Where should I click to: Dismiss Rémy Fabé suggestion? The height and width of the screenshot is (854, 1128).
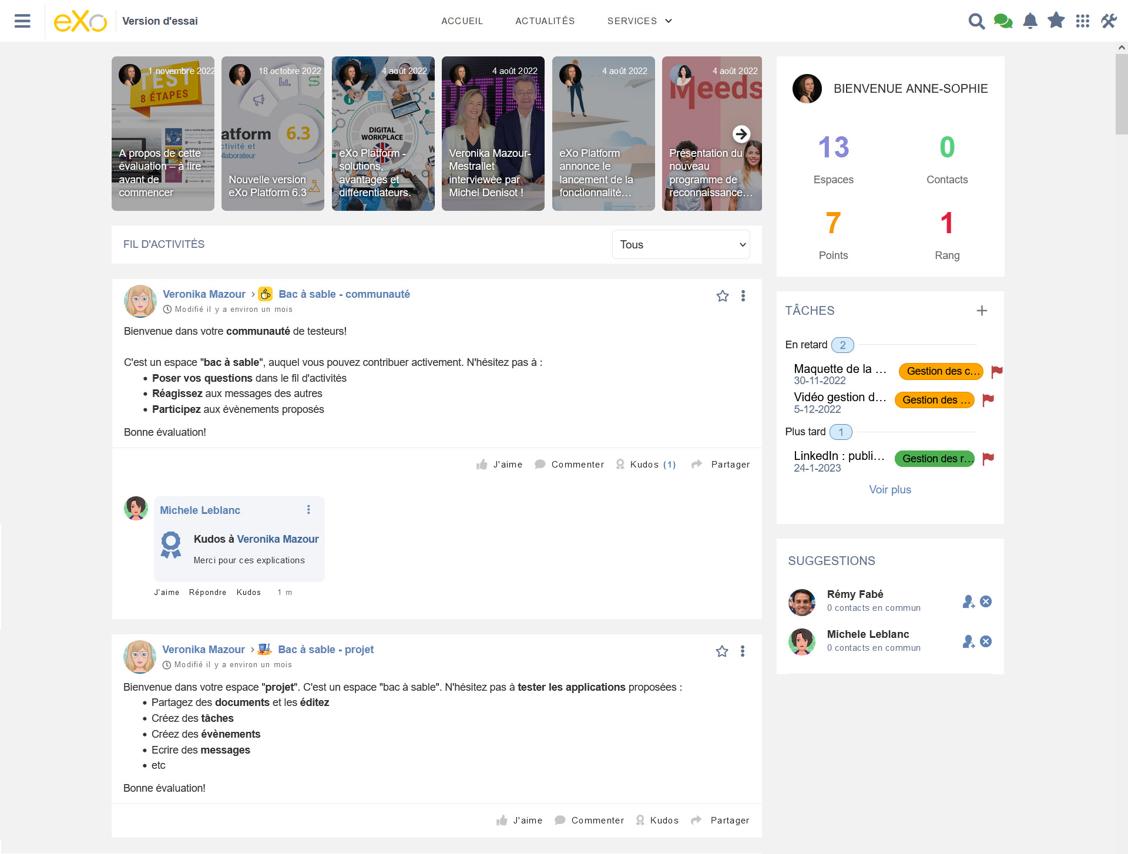point(986,601)
